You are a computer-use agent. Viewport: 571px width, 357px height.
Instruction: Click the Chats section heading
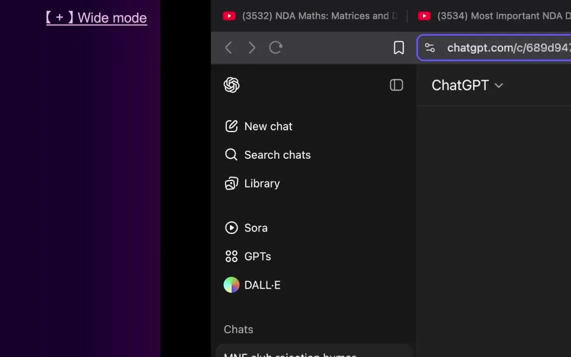[x=238, y=329]
